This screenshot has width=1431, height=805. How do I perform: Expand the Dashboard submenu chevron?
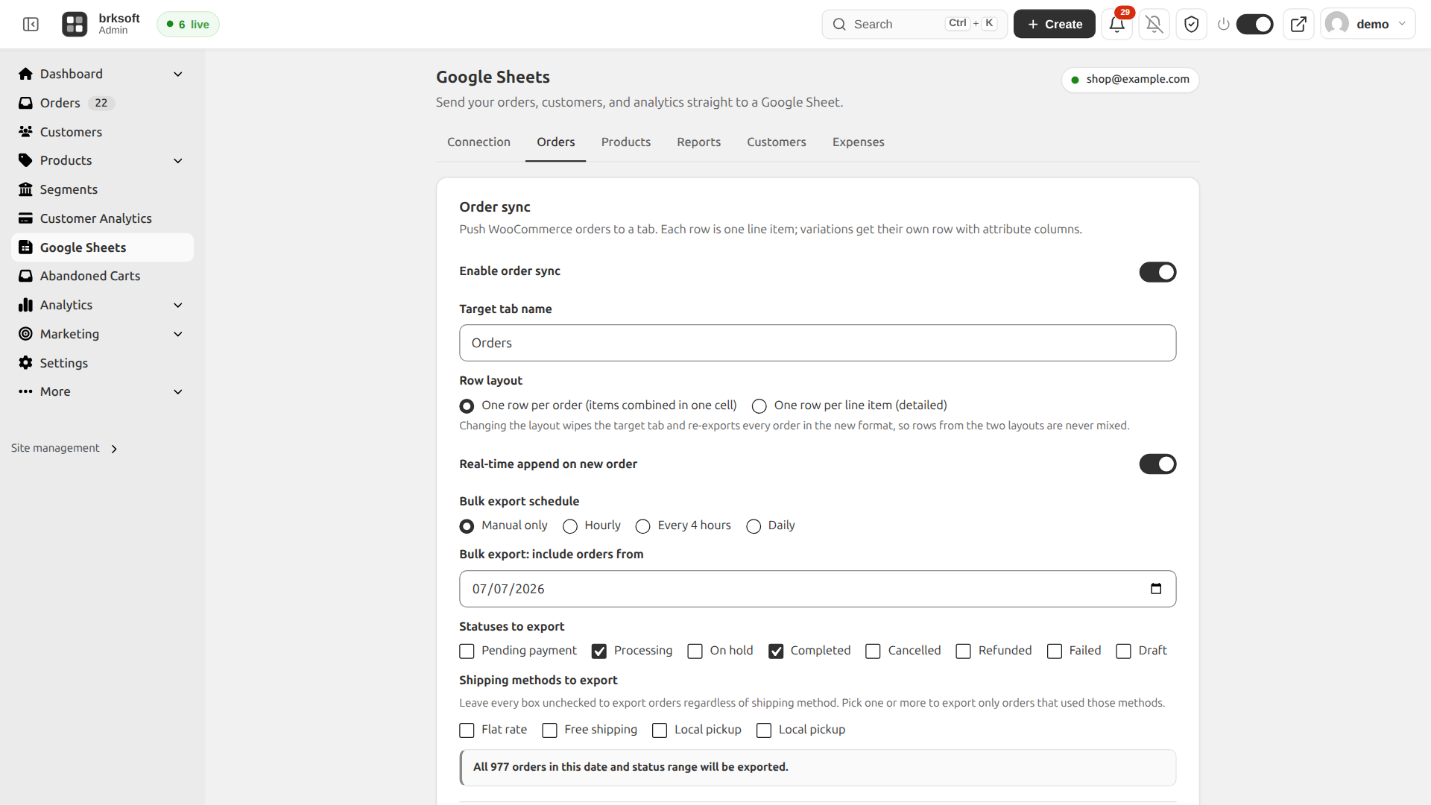(x=178, y=74)
